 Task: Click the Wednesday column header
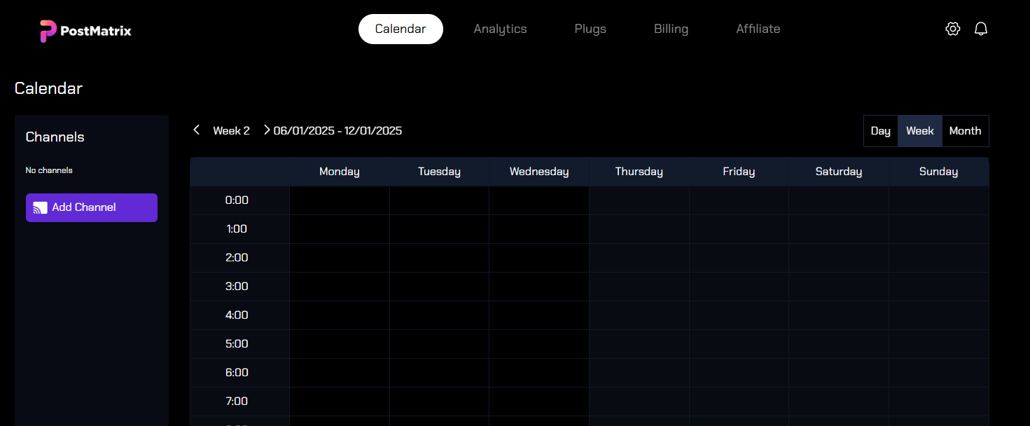point(539,172)
